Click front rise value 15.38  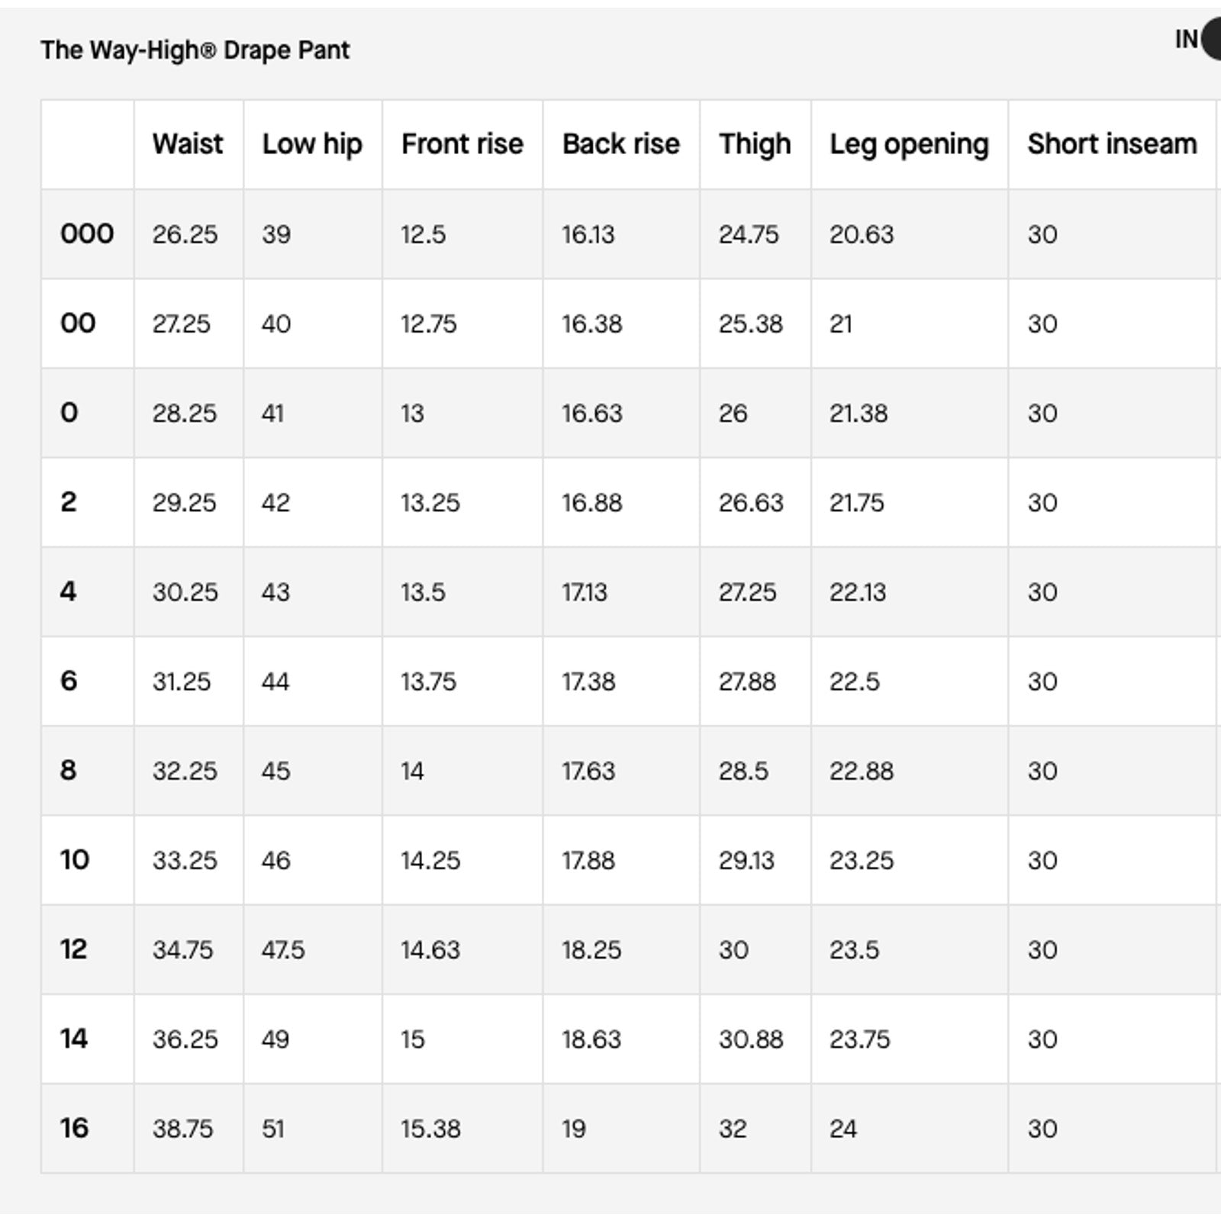click(x=430, y=1129)
